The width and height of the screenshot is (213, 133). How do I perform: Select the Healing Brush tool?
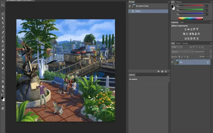click(3, 32)
